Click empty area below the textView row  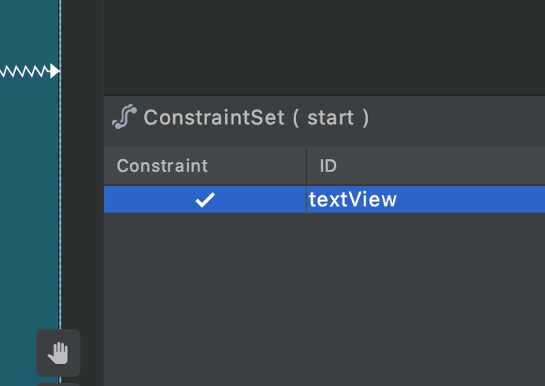[324, 299]
